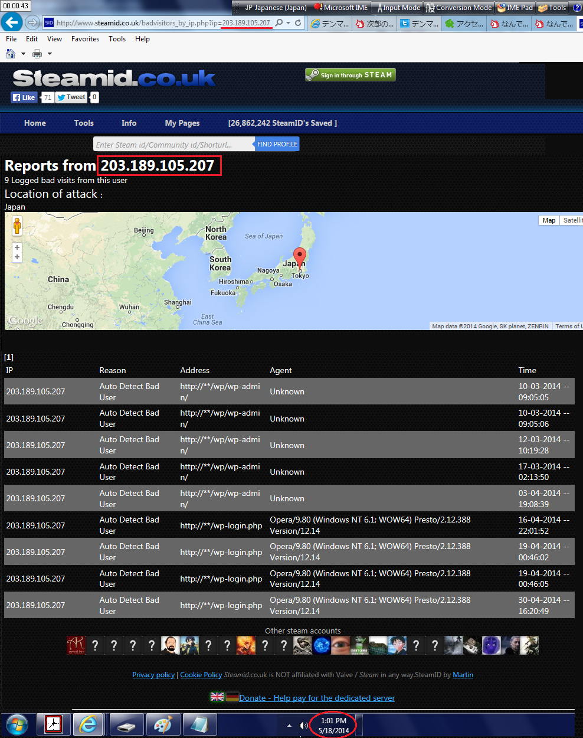Click the Street View pegman icon on map
The width and height of the screenshot is (583, 738).
click(x=17, y=226)
